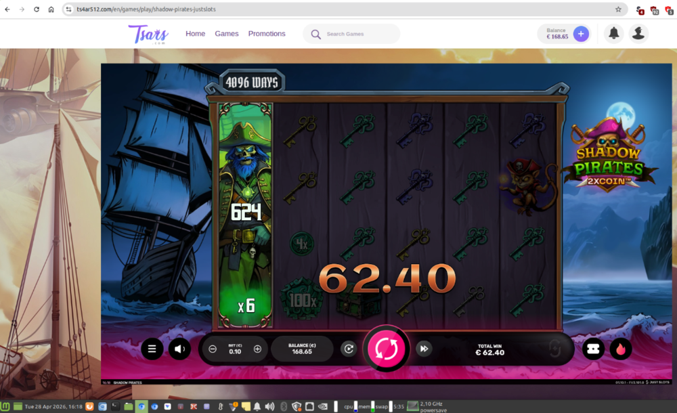Viewport: 677px width, 413px height.
Task: Reload the page in browser
Action: tap(37, 9)
